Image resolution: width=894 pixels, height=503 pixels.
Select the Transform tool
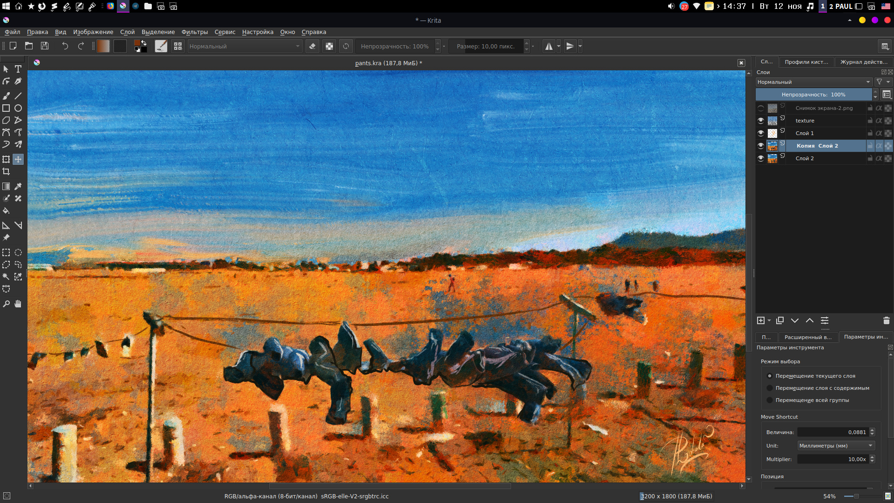(6, 159)
